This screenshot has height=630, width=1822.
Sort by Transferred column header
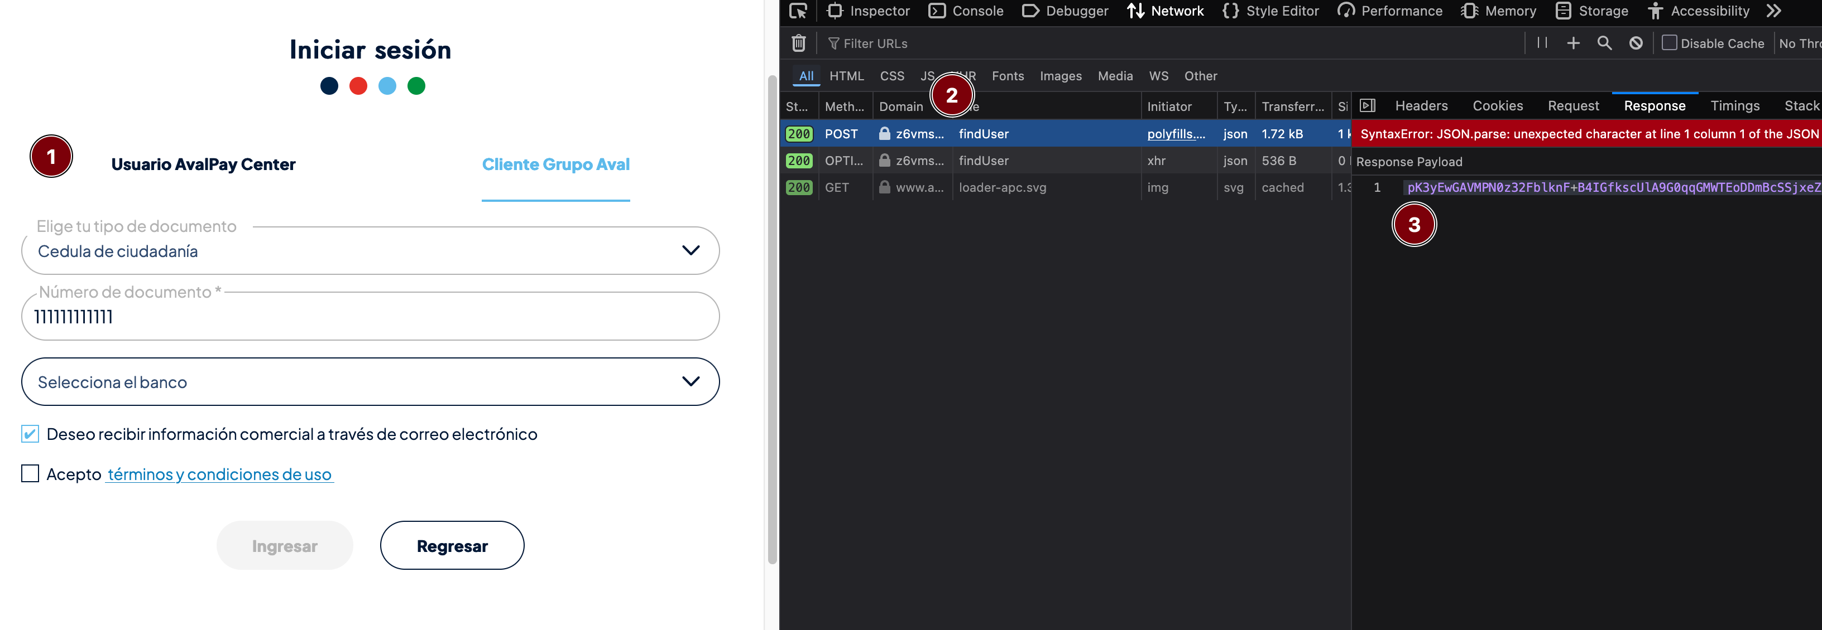point(1293,106)
